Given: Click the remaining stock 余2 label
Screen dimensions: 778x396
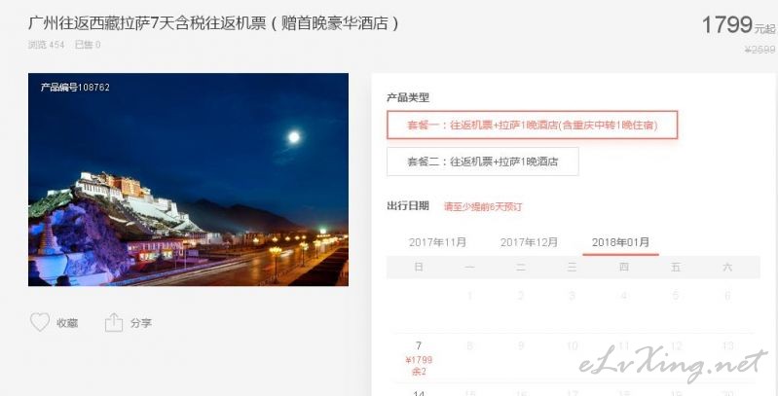Looking at the screenshot, I should [x=419, y=372].
